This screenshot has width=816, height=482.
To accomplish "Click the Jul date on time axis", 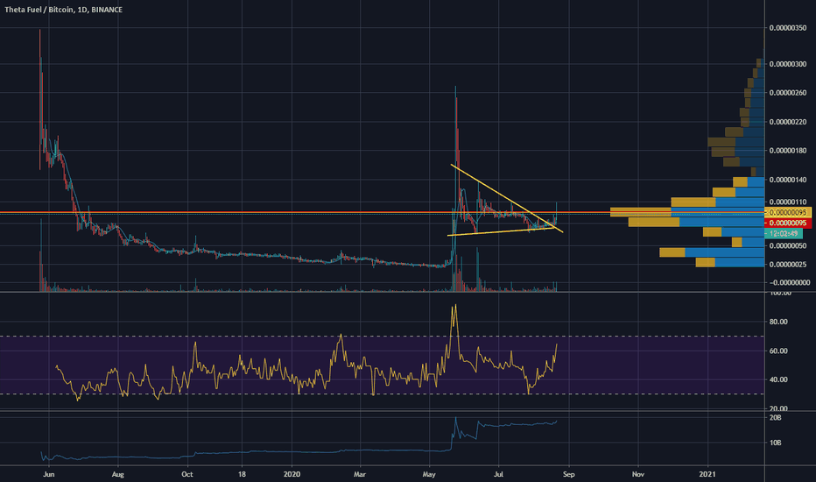I will pyautogui.click(x=498, y=474).
